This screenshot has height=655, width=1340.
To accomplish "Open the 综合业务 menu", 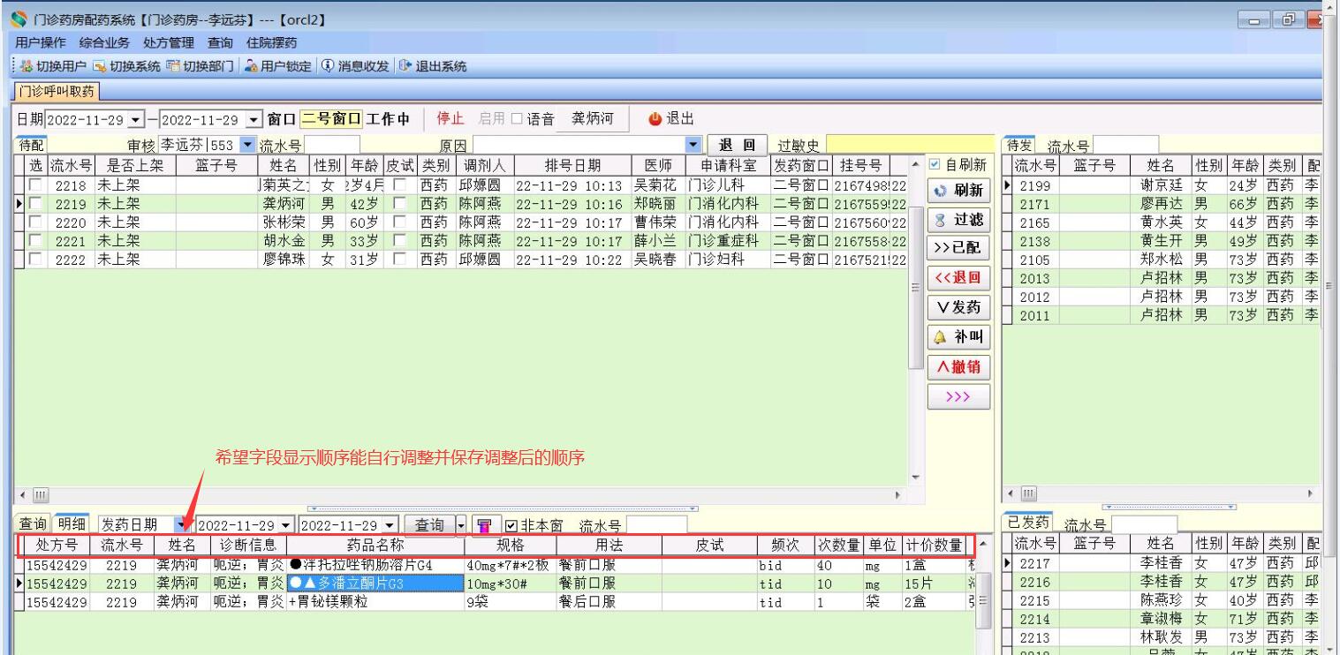I will [x=105, y=42].
